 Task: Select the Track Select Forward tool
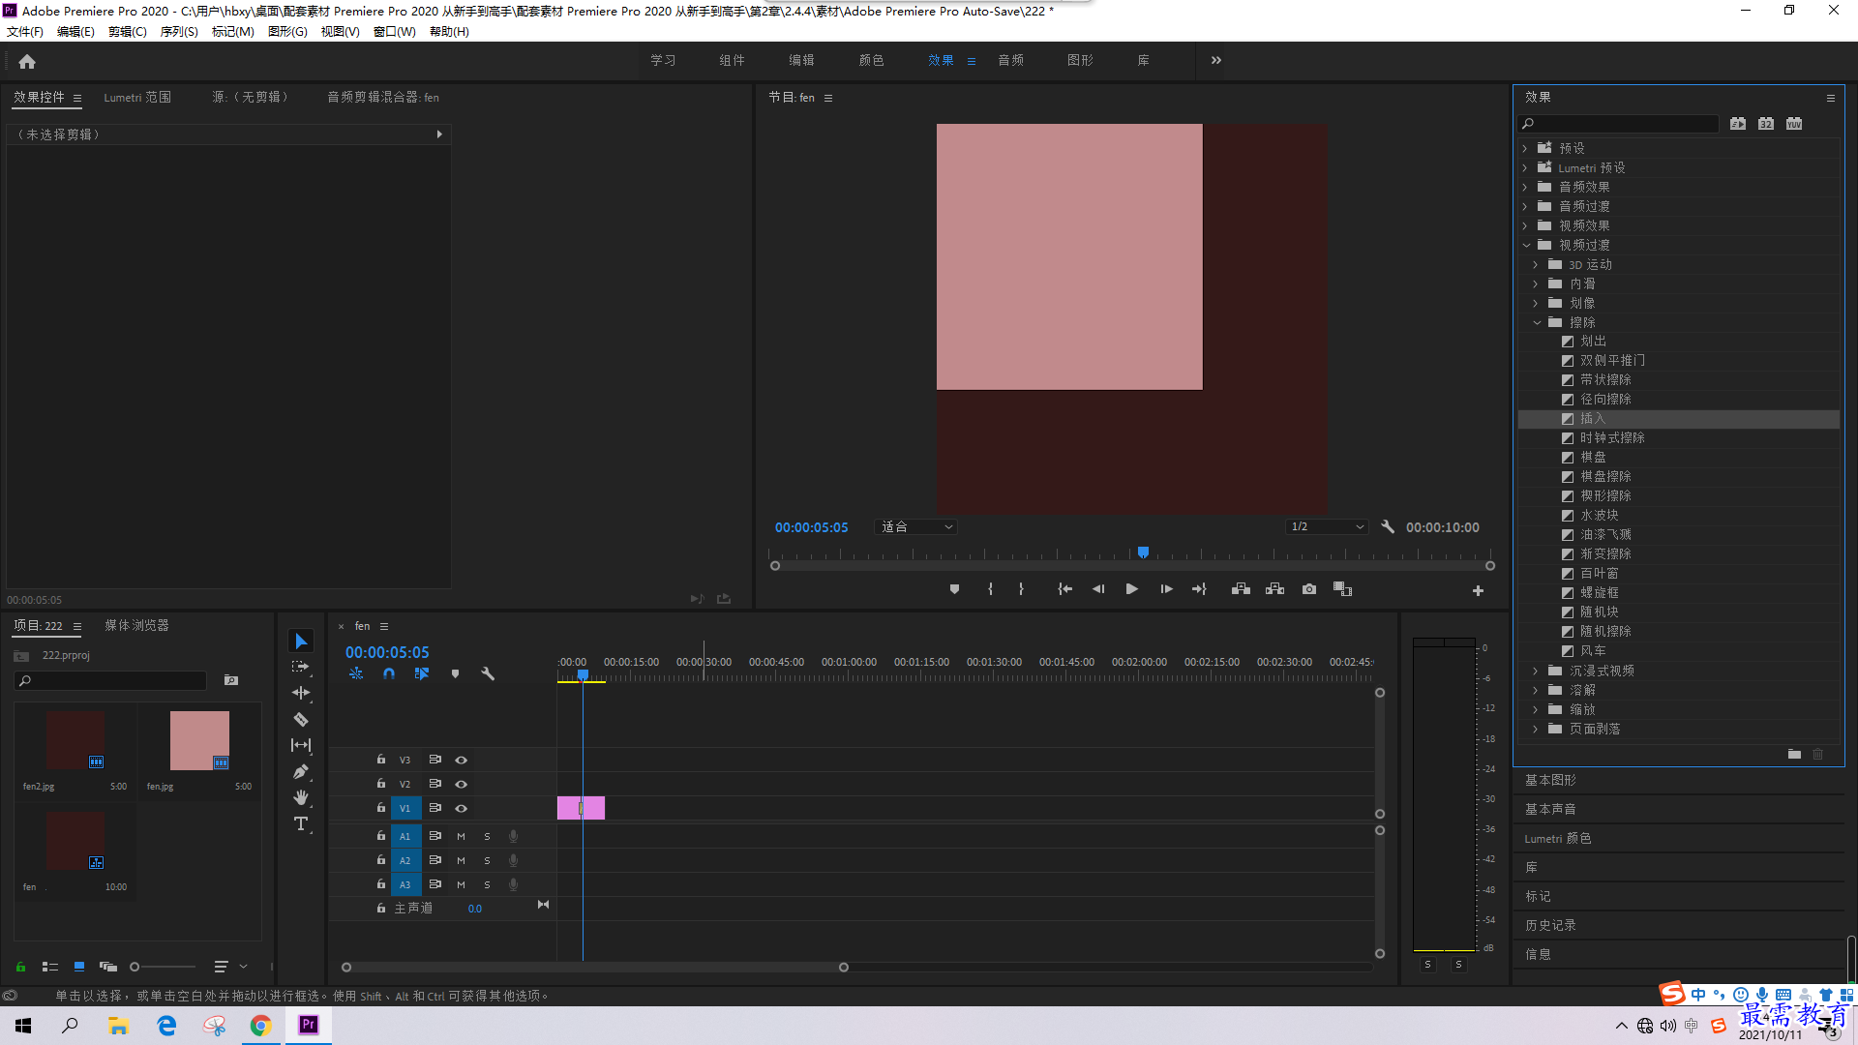[301, 667]
